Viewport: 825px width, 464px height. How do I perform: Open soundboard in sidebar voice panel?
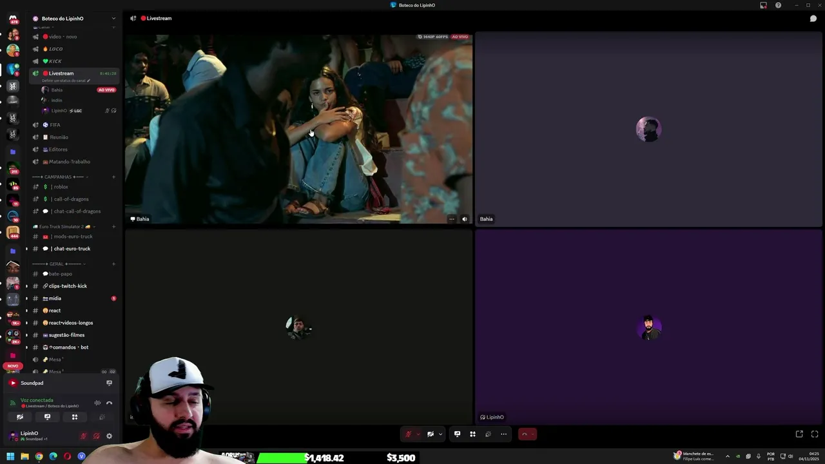click(x=102, y=417)
